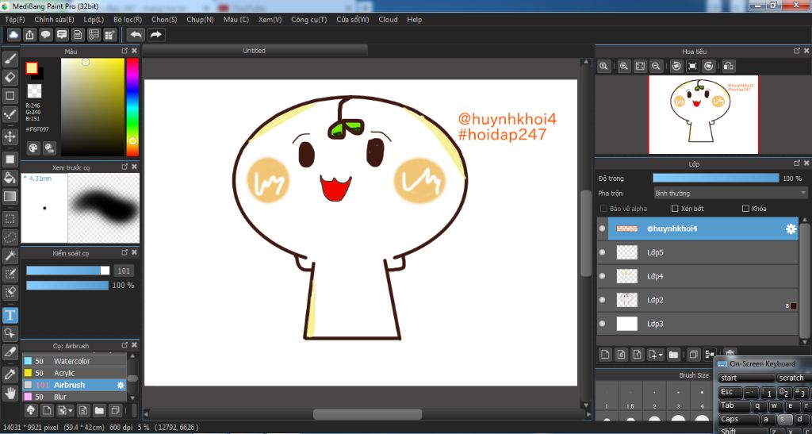Select layer Lớp5
Image resolution: width=812 pixels, height=434 pixels.
coord(698,252)
